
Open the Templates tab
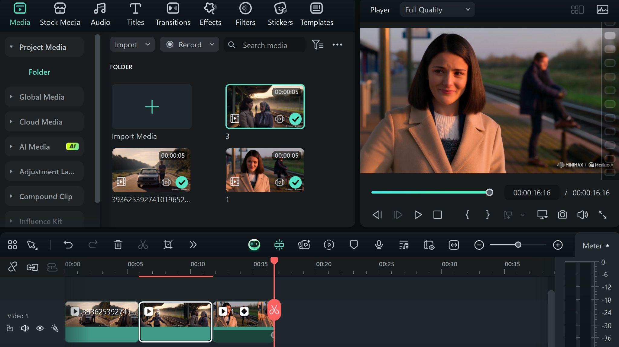(316, 14)
